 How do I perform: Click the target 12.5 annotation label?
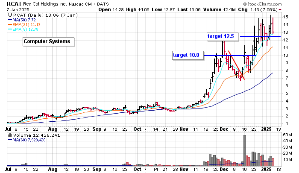[x=223, y=36]
